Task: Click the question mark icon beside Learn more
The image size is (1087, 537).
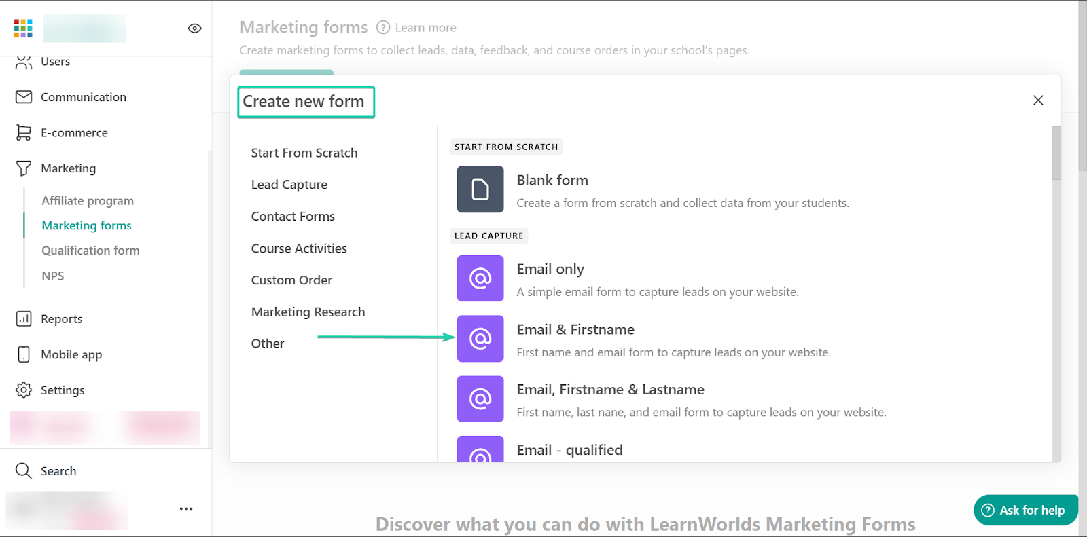Action: (383, 28)
